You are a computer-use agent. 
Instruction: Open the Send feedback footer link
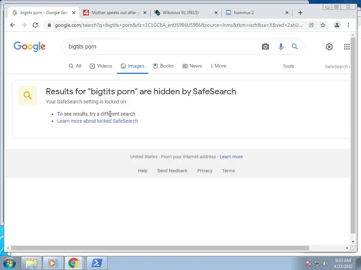(172, 171)
